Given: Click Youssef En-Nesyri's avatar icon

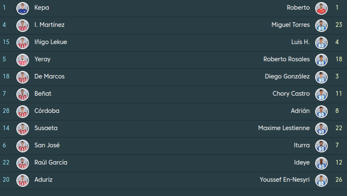Looking at the screenshot, I should tap(321, 180).
